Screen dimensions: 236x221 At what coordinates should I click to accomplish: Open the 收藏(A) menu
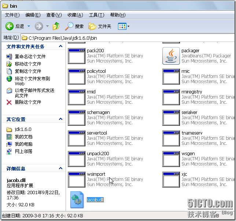(75, 15)
